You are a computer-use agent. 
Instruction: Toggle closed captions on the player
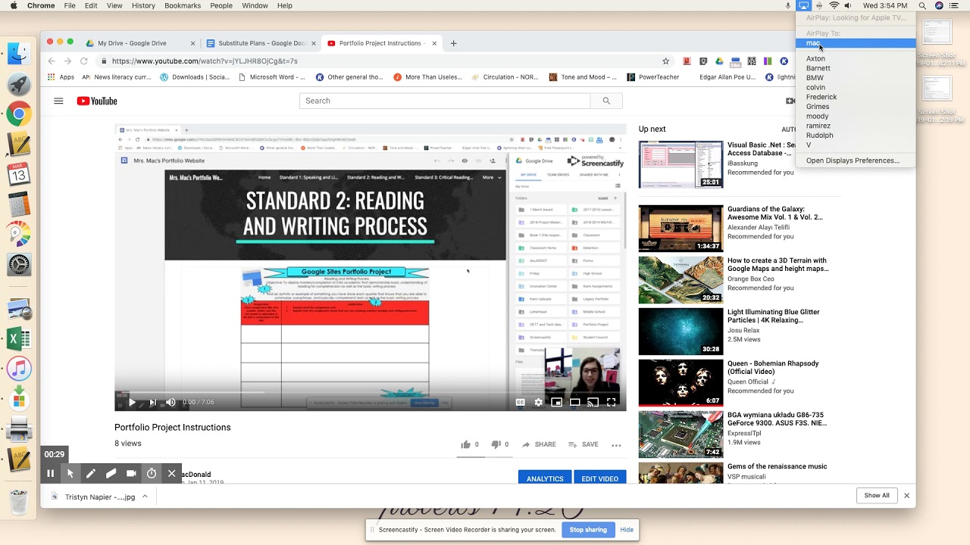[521, 402]
